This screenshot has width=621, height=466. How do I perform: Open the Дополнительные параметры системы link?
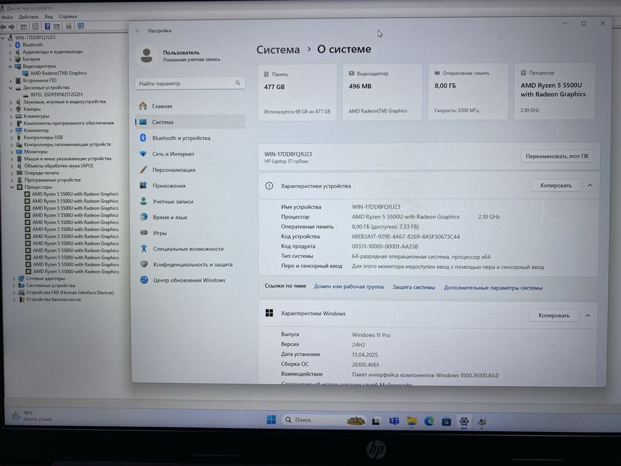click(x=492, y=288)
